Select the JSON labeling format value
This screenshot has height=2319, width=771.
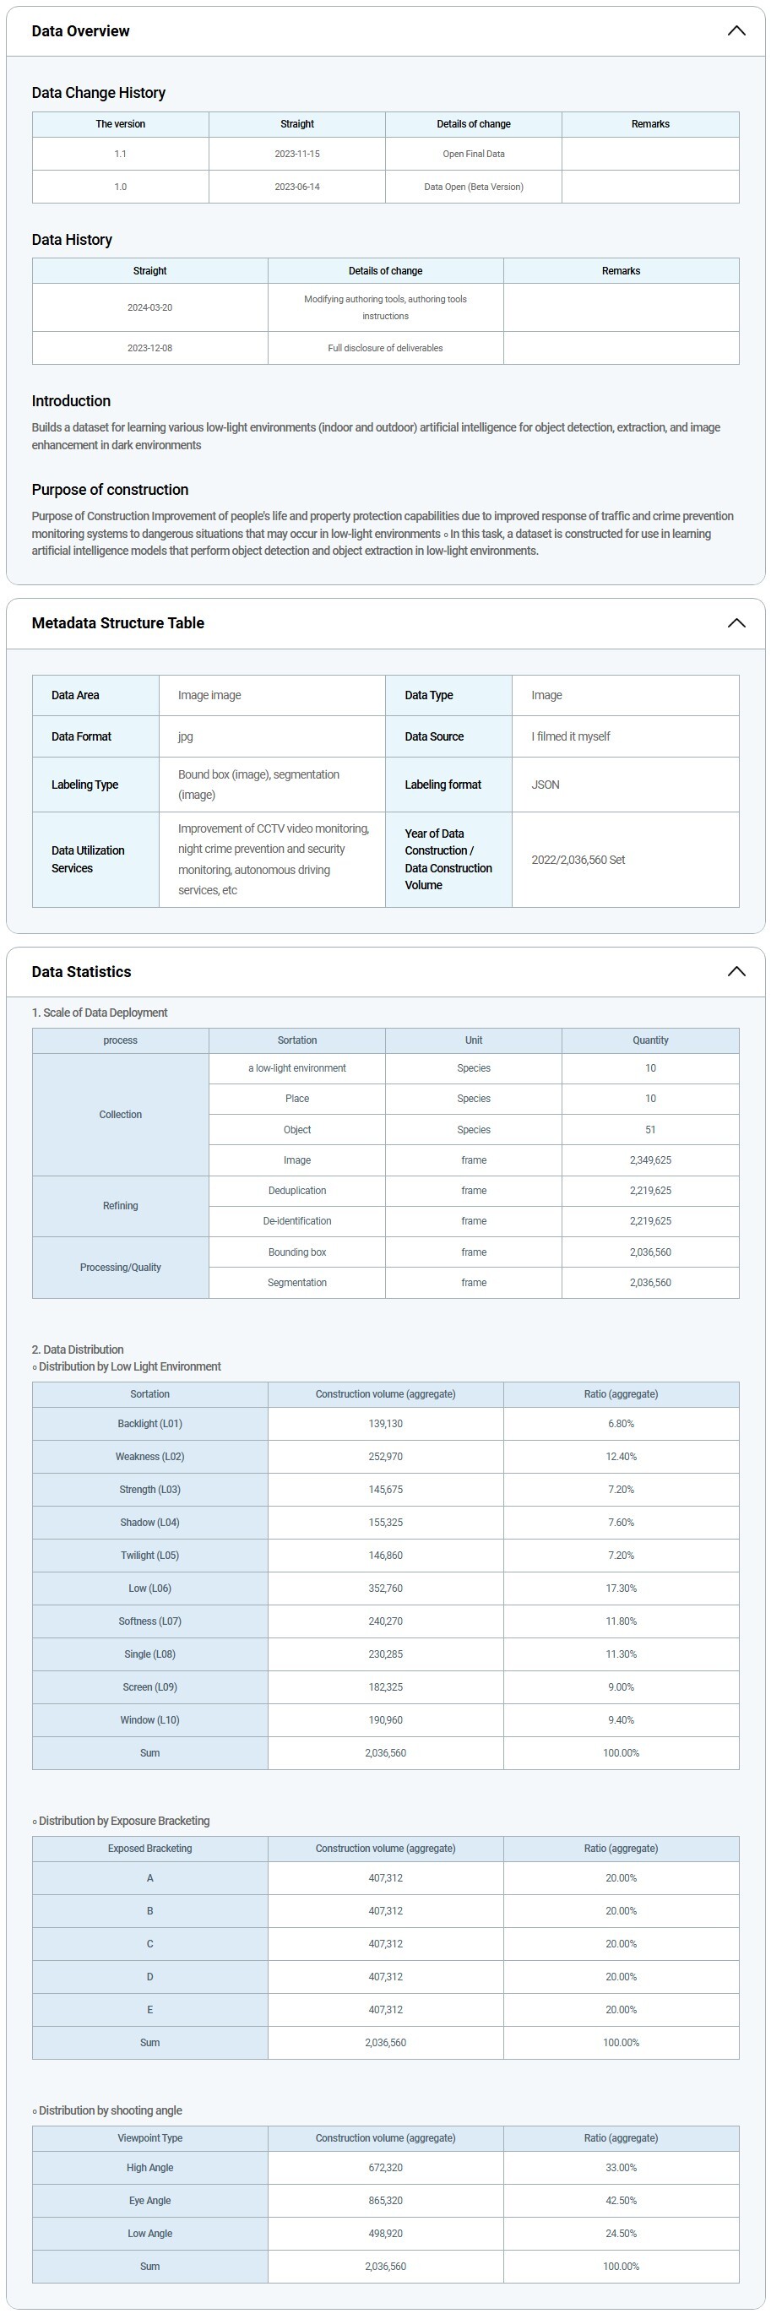[545, 785]
